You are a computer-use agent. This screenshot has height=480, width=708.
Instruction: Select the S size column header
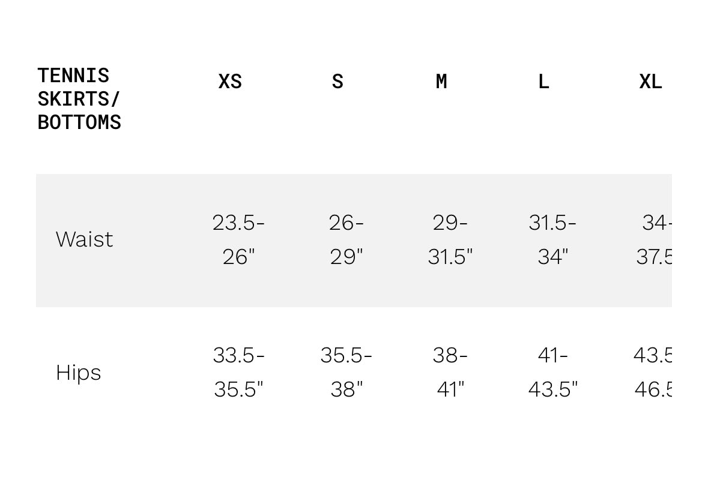(337, 82)
